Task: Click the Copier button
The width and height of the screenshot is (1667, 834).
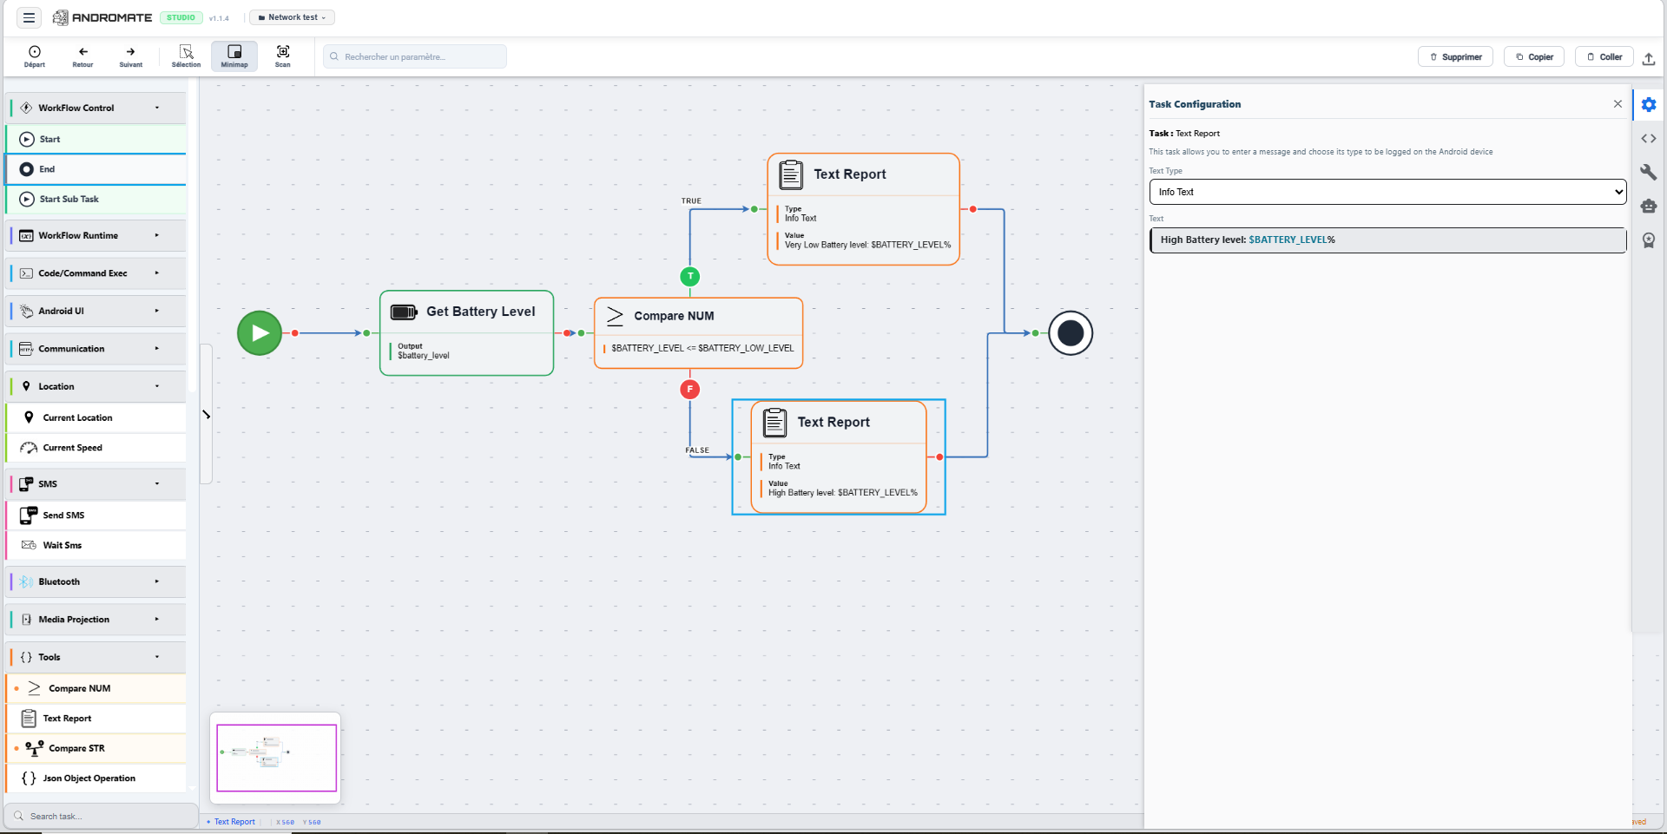Action: (1534, 57)
